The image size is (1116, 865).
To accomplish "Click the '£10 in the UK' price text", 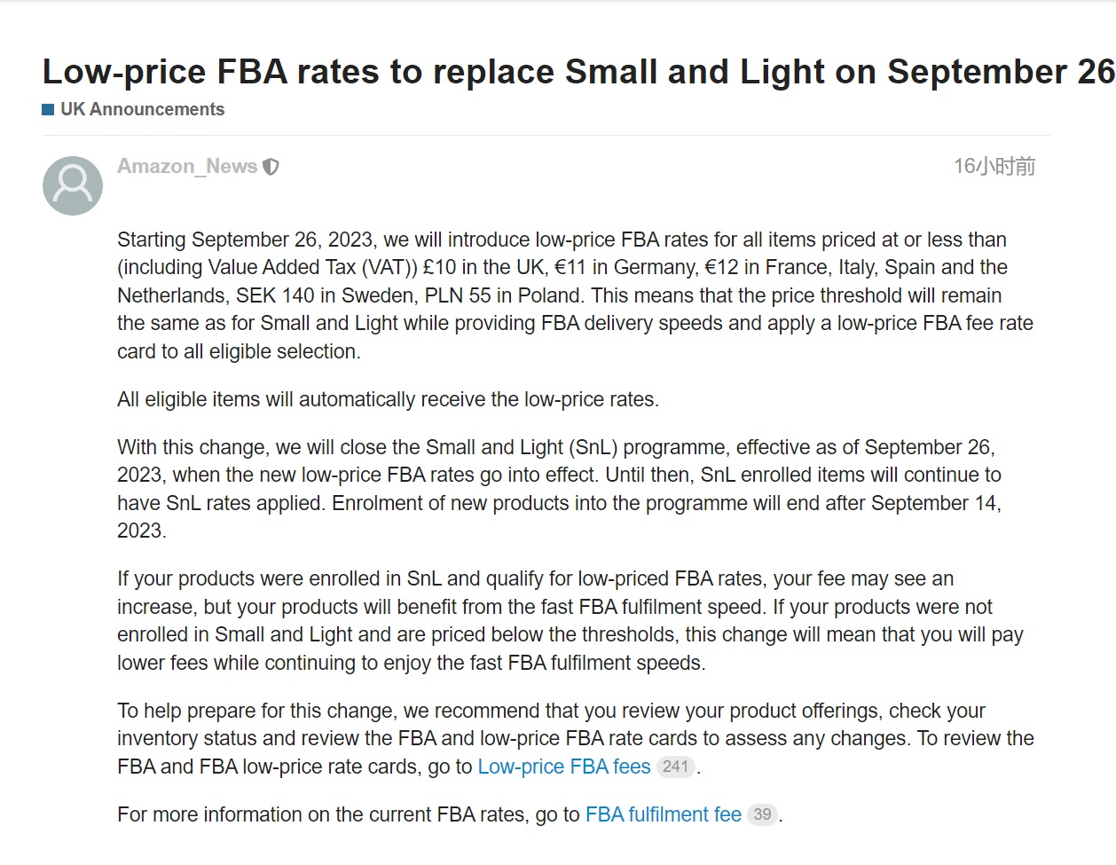I will coord(482,267).
